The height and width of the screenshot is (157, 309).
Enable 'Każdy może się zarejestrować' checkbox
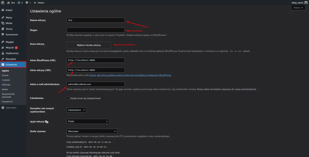(x=68, y=98)
